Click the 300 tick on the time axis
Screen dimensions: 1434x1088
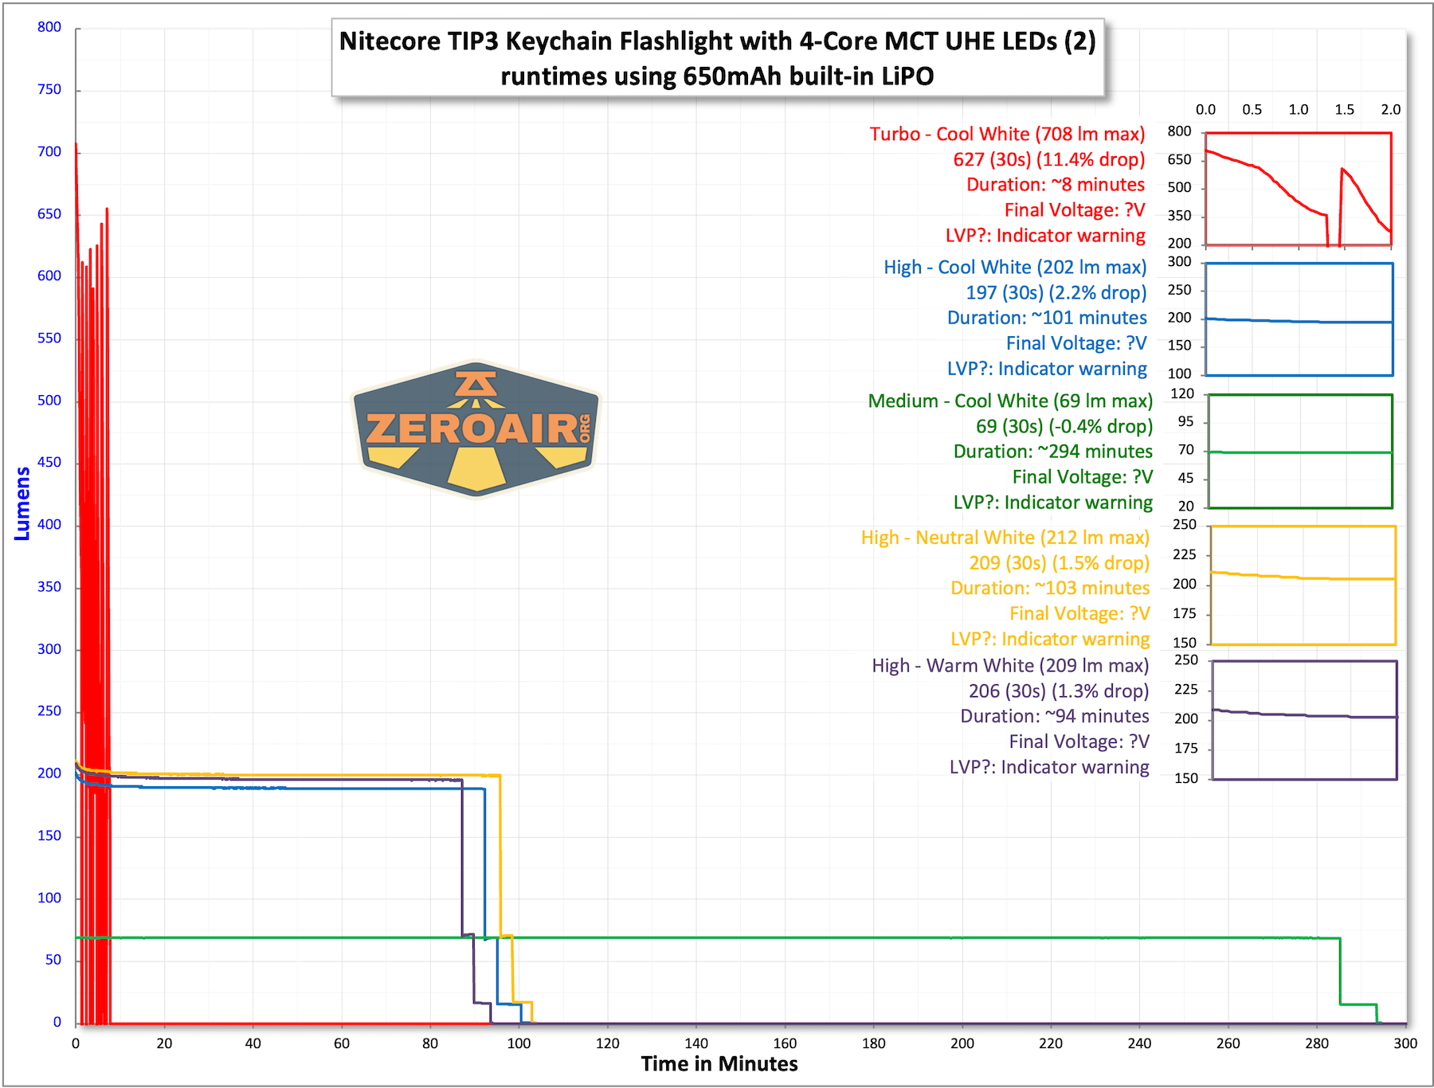tap(1405, 1043)
